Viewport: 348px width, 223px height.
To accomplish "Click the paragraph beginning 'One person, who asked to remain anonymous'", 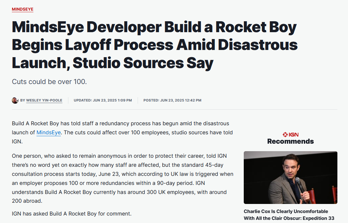I will [123, 178].
